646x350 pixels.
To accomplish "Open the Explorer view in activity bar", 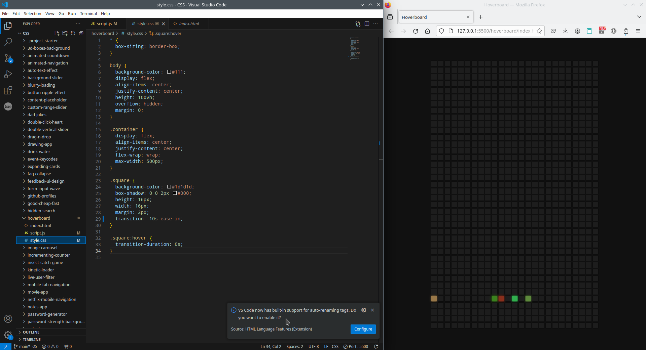I will pos(8,26).
